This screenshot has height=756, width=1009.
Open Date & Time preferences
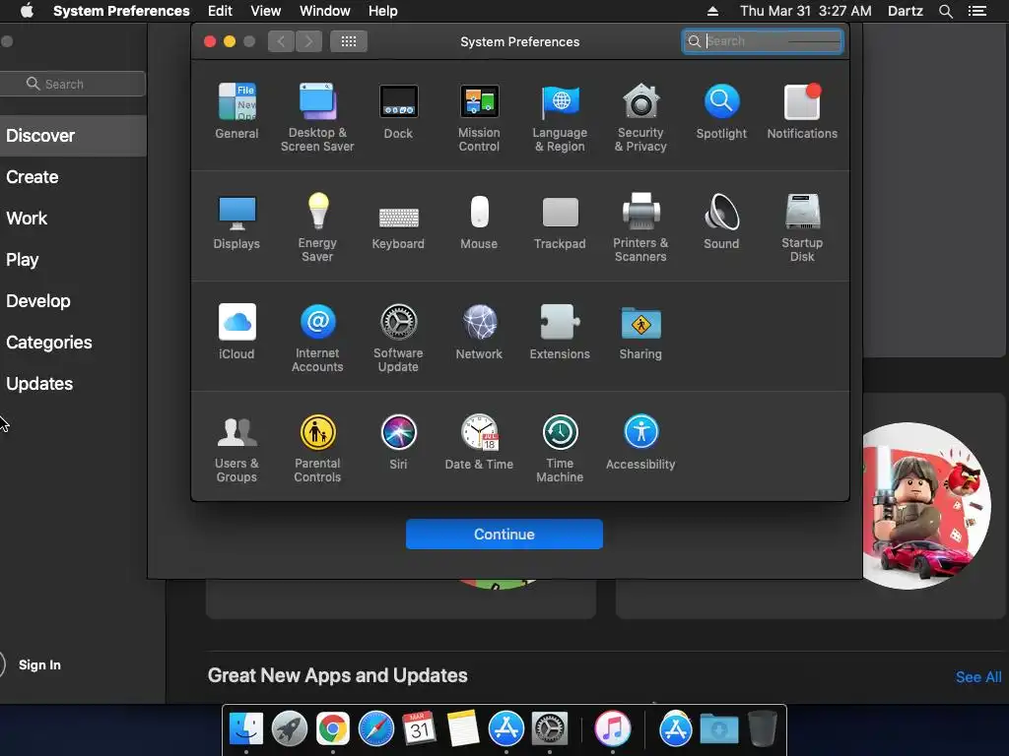pyautogui.click(x=479, y=442)
